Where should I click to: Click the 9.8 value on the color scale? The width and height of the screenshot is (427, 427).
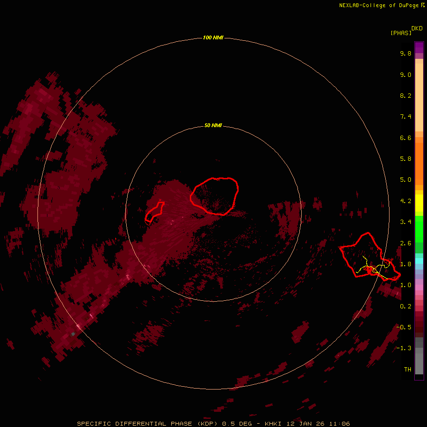pos(406,54)
